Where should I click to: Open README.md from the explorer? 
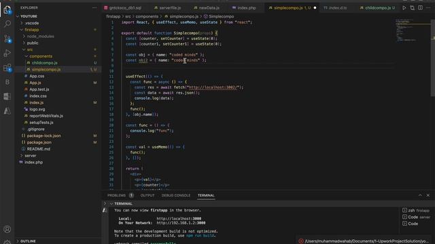click(39, 149)
